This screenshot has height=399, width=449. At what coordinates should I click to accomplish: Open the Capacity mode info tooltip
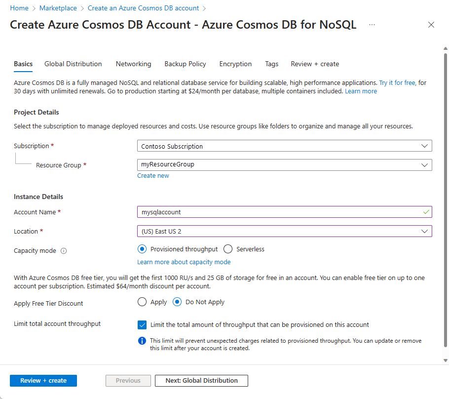coord(64,250)
